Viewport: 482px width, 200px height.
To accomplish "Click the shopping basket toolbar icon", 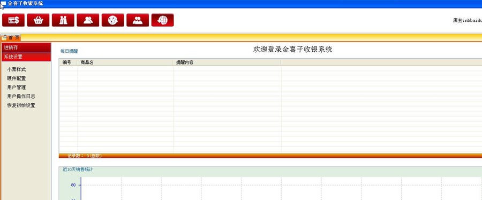I will tap(38, 20).
